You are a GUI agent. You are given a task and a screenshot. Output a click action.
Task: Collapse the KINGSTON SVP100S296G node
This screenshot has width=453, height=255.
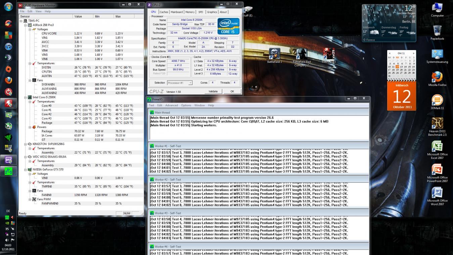(25, 144)
